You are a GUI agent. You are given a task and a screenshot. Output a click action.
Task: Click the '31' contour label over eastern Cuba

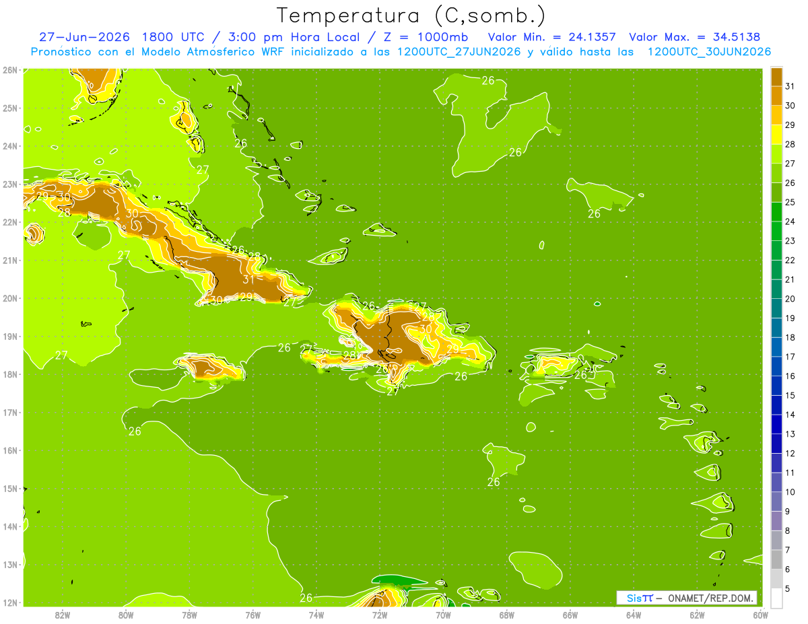[248, 279]
